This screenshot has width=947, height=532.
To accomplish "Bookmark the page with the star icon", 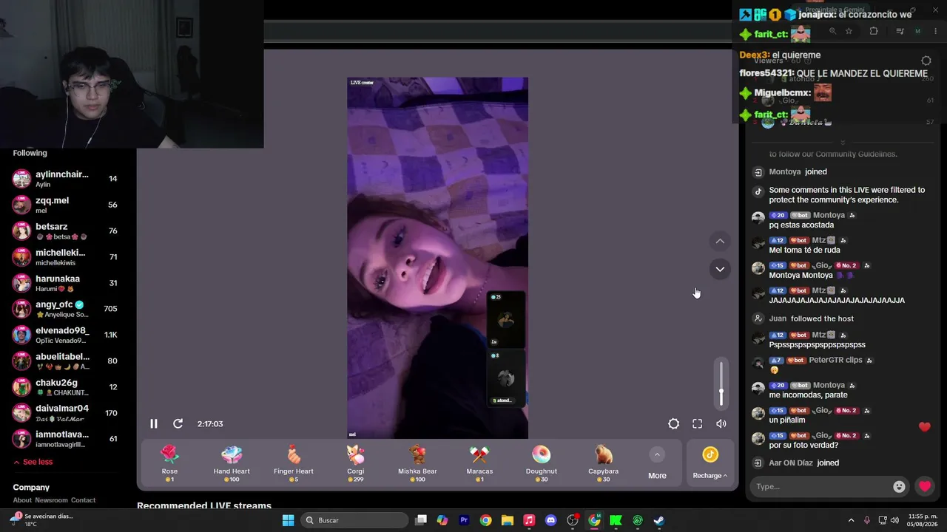I will tap(849, 31).
